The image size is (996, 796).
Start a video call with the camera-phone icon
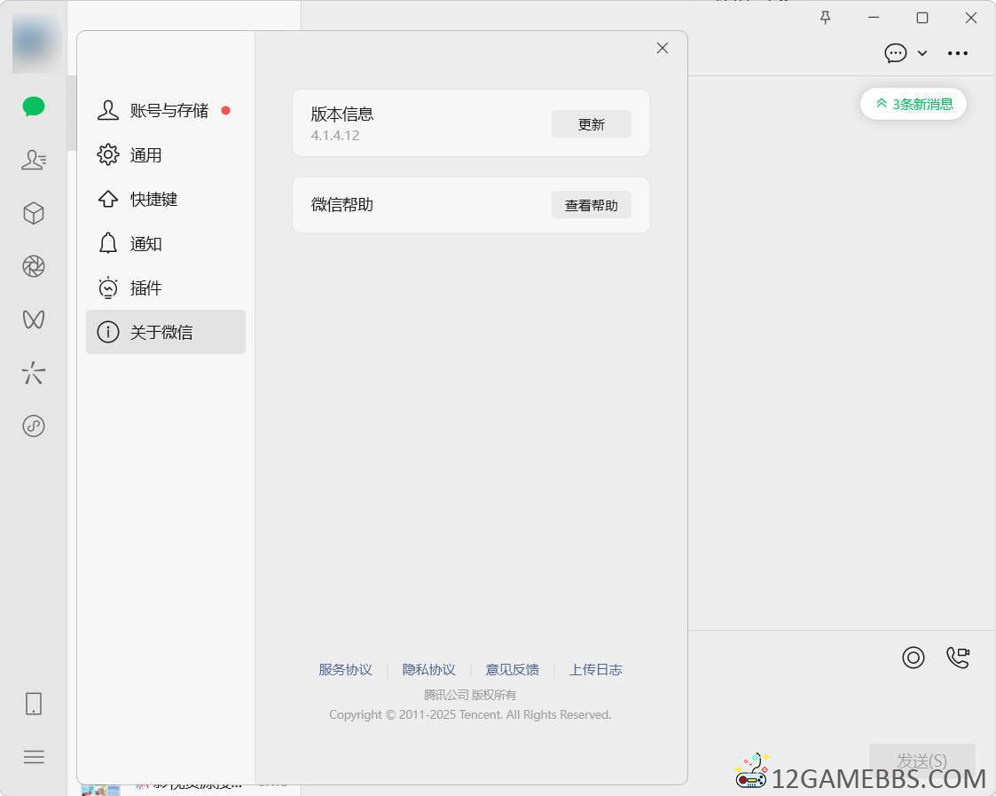[958, 657]
